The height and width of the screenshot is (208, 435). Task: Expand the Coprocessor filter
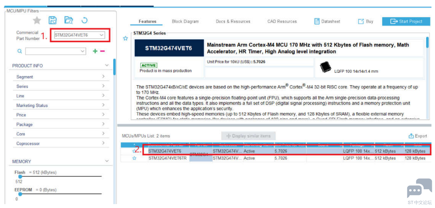(103, 143)
